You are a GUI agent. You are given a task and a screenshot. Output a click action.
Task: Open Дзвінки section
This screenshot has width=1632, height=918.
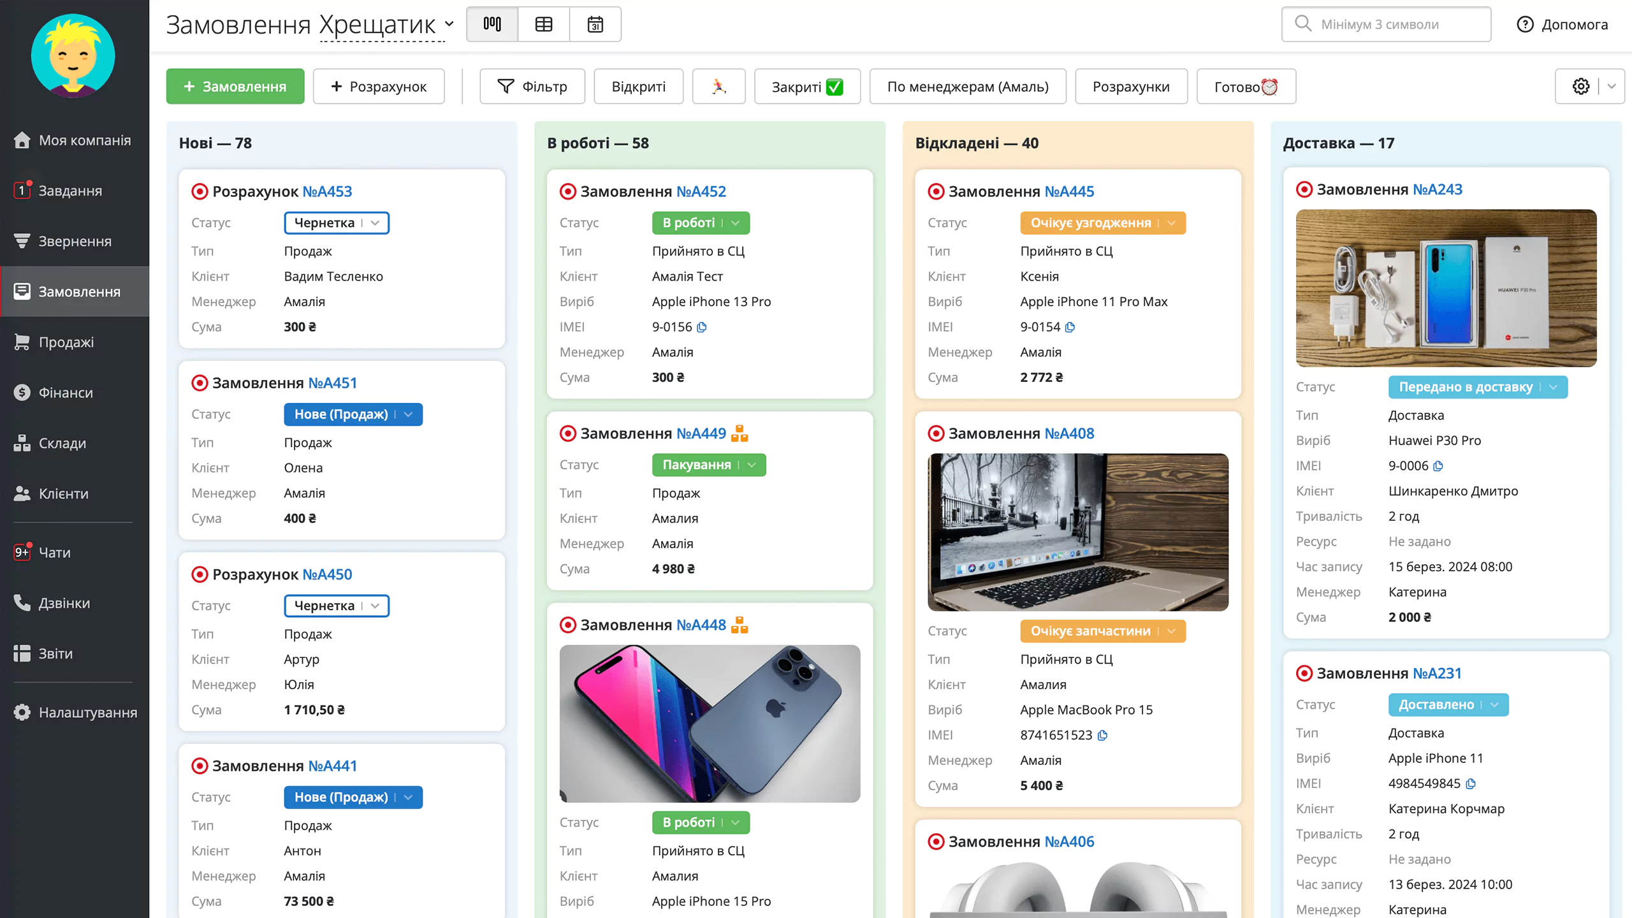(75, 603)
